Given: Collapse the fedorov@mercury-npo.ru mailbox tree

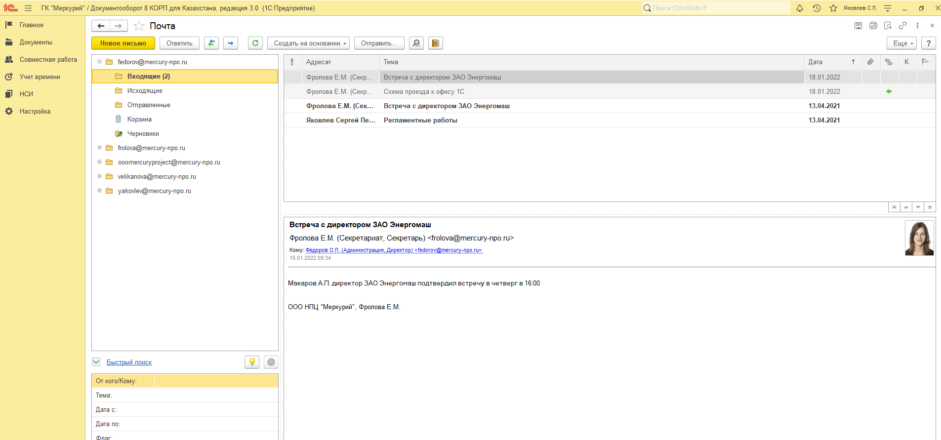Looking at the screenshot, I should coord(99,62).
